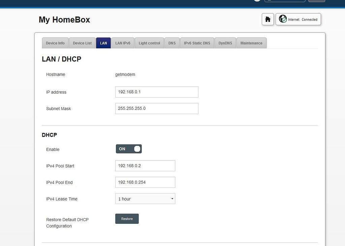Click the home icon near the top right

[268, 19]
